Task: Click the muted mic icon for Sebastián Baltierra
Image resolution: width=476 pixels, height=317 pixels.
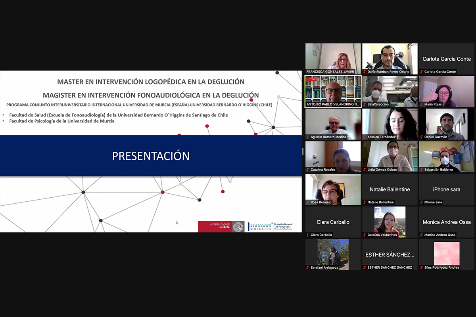Action: pyautogui.click(x=422, y=170)
